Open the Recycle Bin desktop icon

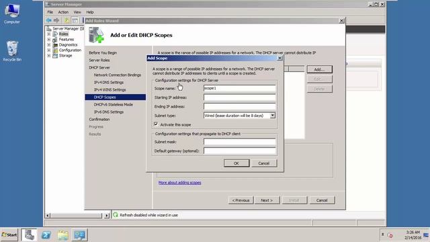click(x=12, y=51)
